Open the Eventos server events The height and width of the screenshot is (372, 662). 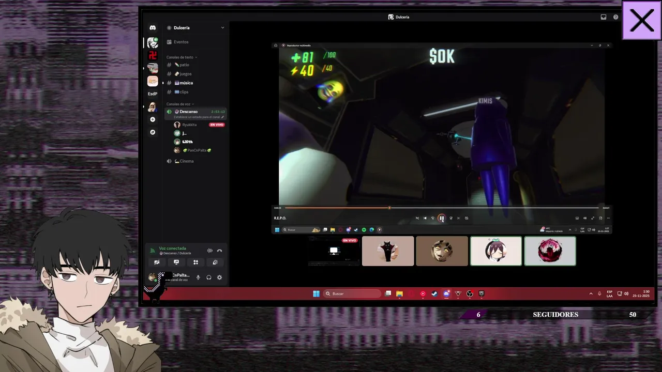[195, 42]
